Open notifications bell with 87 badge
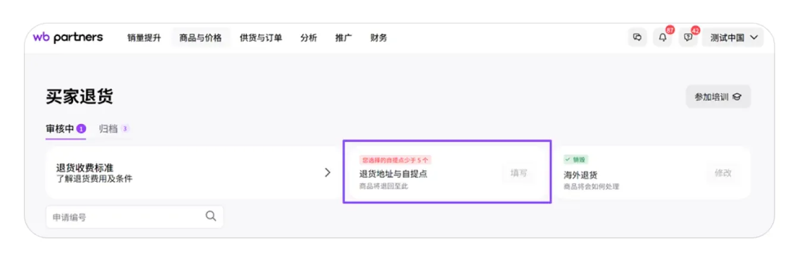Screen dimensions: 799x261 click(663, 37)
